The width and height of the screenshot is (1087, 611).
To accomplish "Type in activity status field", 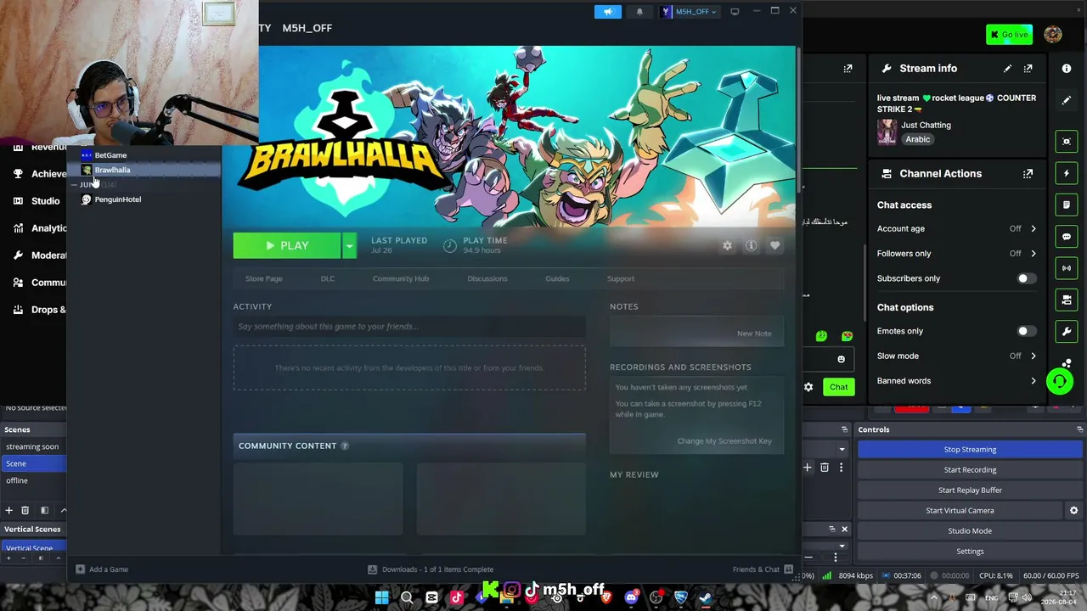I will (x=409, y=327).
